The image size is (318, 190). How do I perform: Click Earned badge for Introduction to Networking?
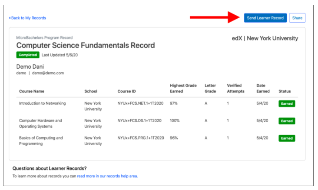(x=287, y=103)
